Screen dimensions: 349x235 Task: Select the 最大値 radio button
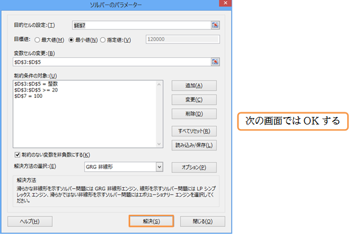(x=38, y=40)
